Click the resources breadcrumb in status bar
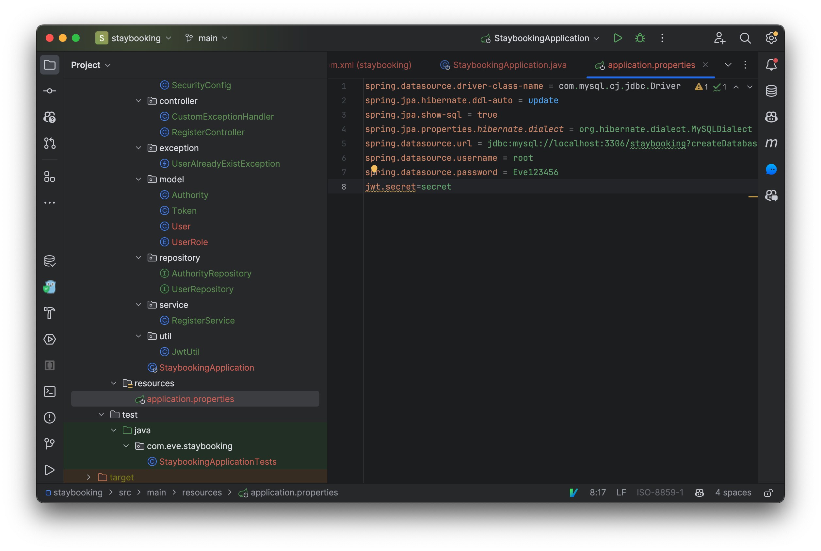Screen dimensions: 821x551 201,492
